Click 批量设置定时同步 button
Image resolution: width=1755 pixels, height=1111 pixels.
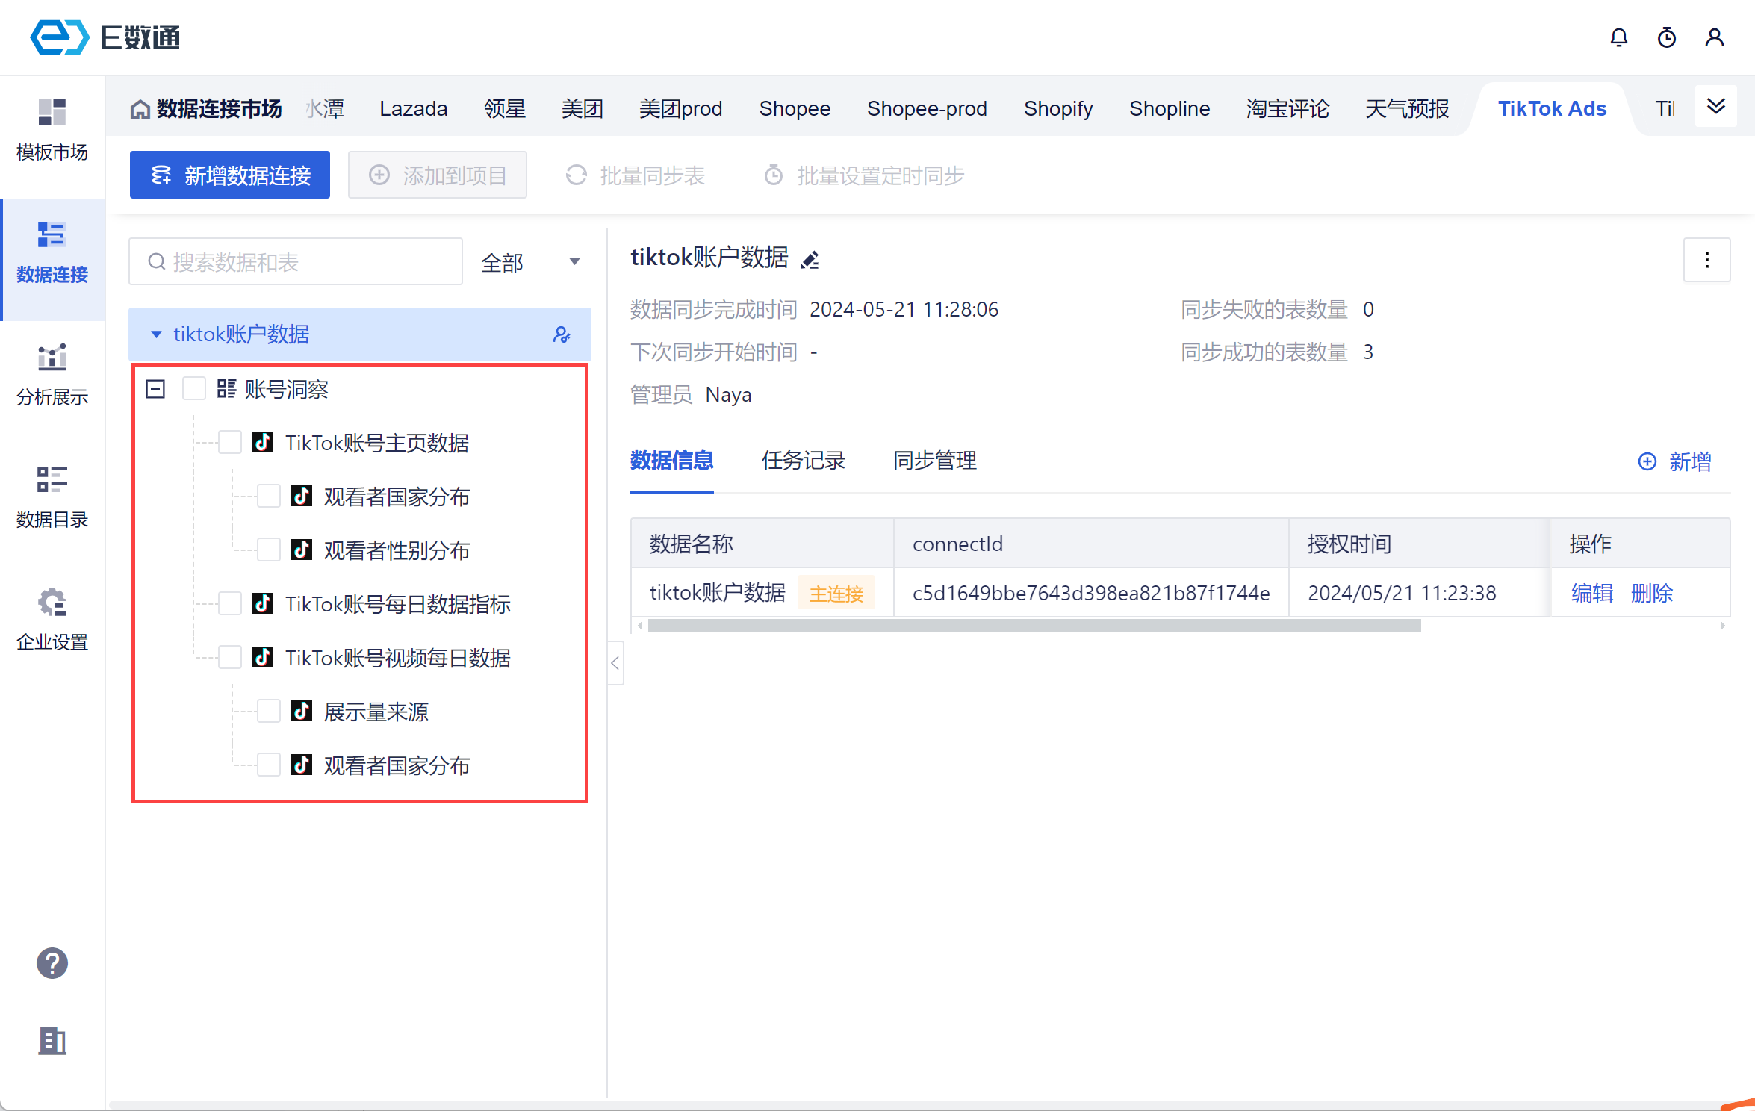(864, 175)
